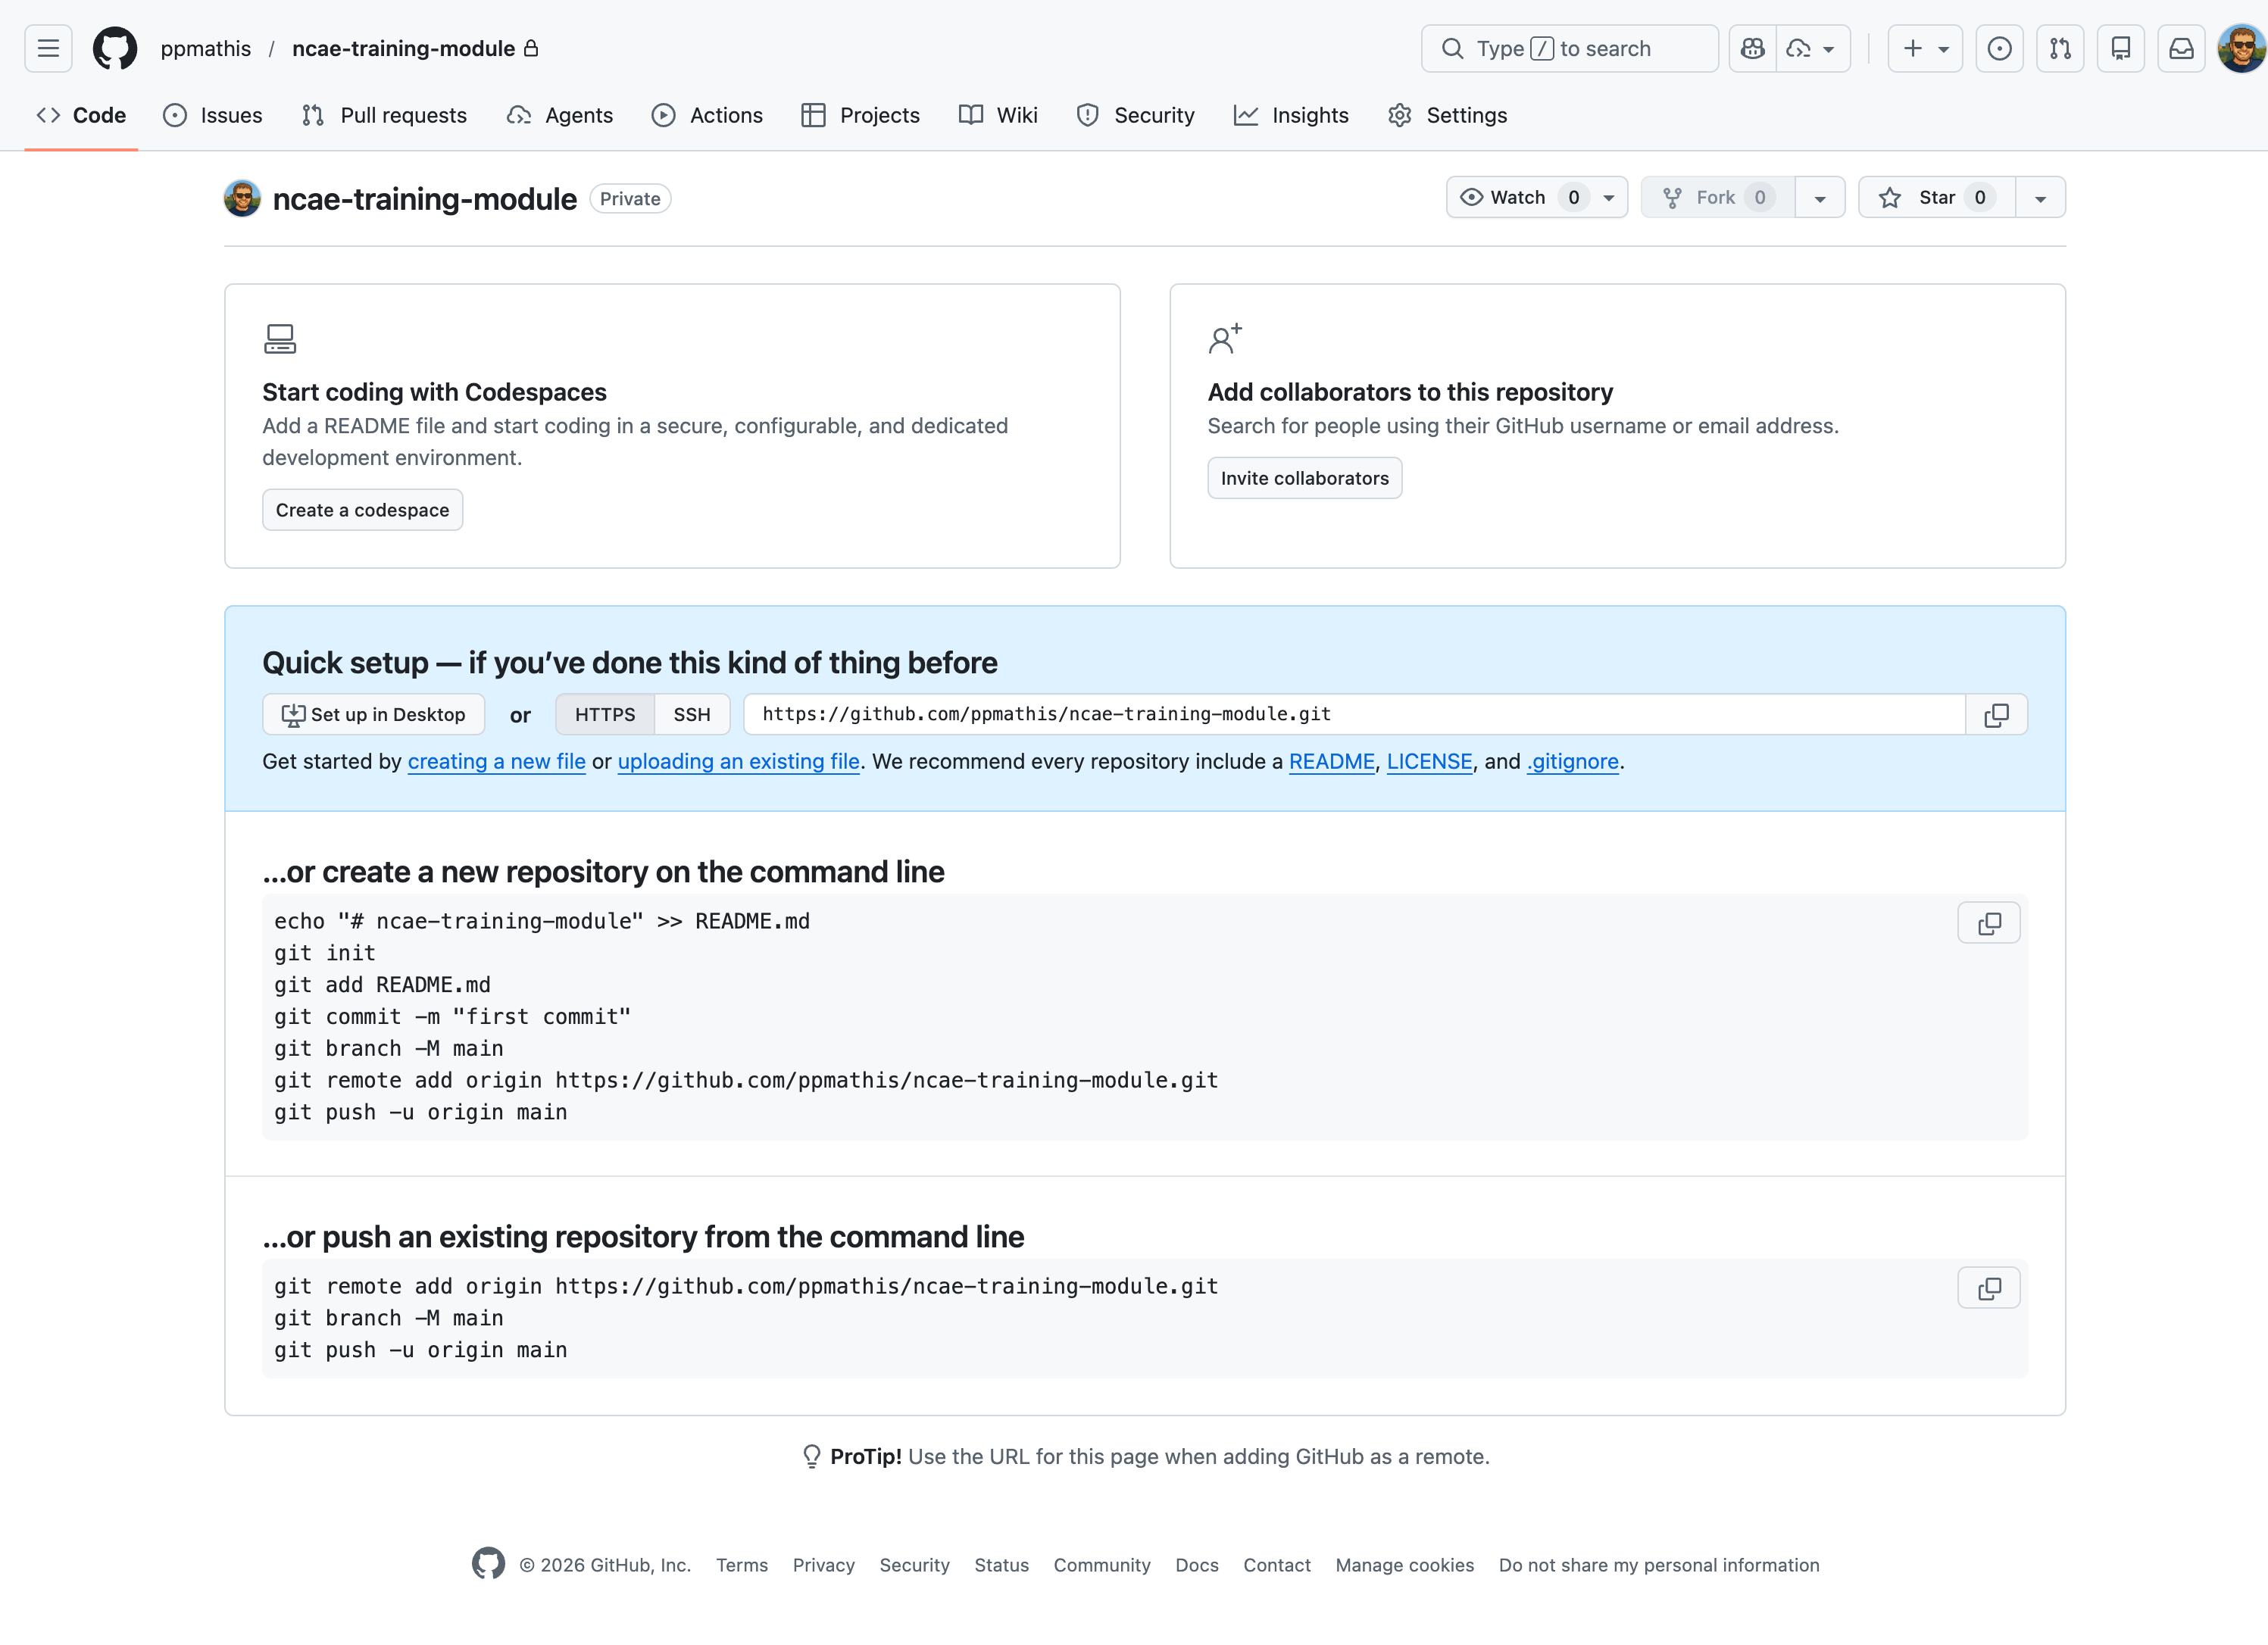Click Do not share my personal information

(1659, 1565)
